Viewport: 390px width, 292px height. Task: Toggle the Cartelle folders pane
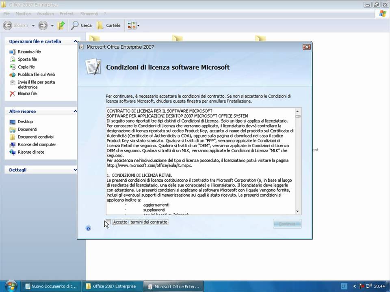pyautogui.click(x=108, y=25)
